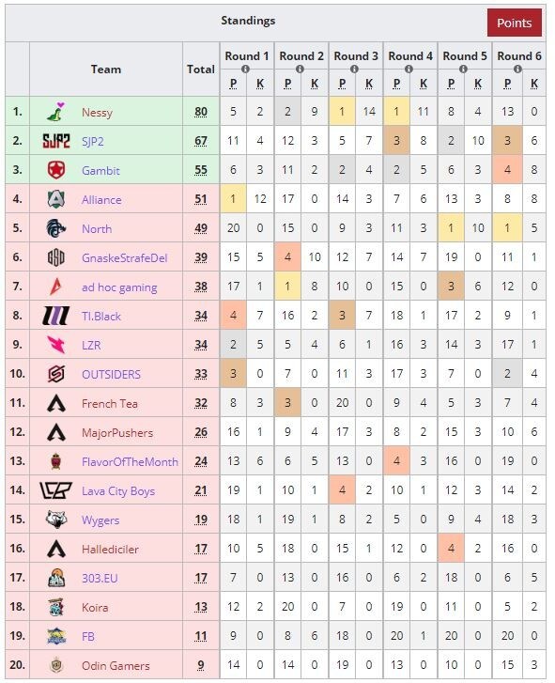This screenshot has width=555, height=683.
Task: Open the GnaskeStrafeDel team link
Action: click(125, 257)
